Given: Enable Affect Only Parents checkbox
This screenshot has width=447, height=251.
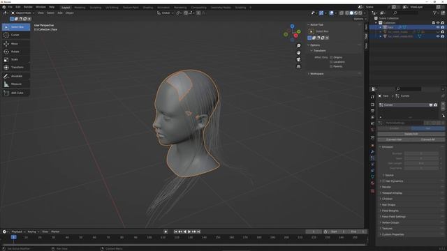Looking at the screenshot, I should pos(331,67).
